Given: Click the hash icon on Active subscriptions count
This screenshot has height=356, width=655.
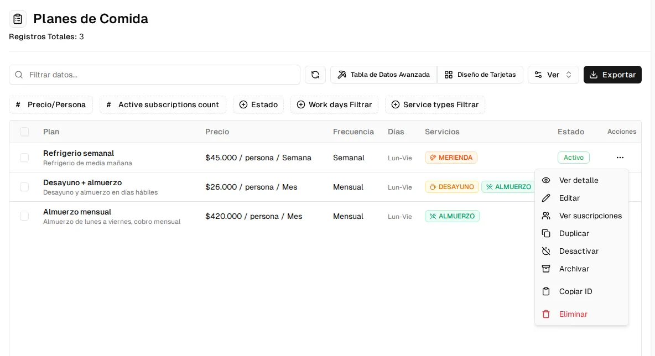Looking at the screenshot, I should tap(108, 105).
